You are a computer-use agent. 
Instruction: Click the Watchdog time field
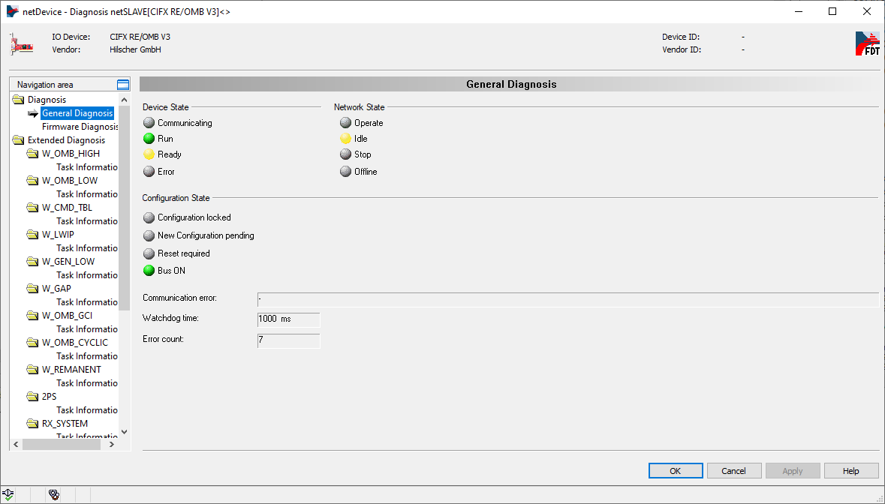point(288,319)
